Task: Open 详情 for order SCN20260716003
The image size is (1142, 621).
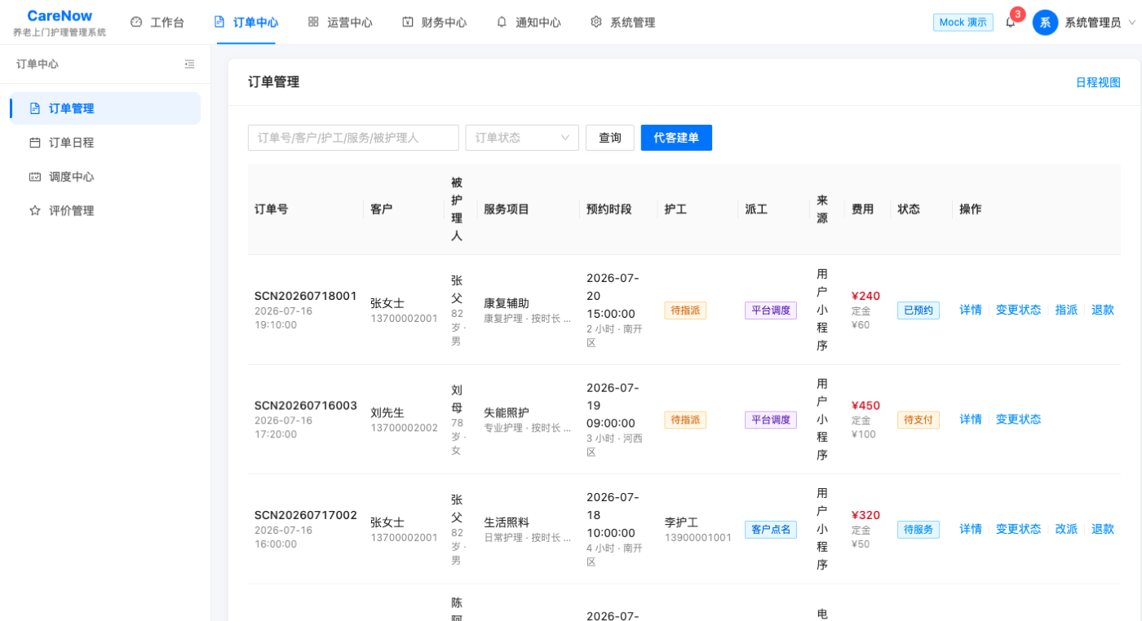Action: 971,419
